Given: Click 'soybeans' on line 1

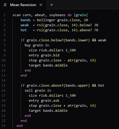Looking at the screenshot, I should point(57,15).
